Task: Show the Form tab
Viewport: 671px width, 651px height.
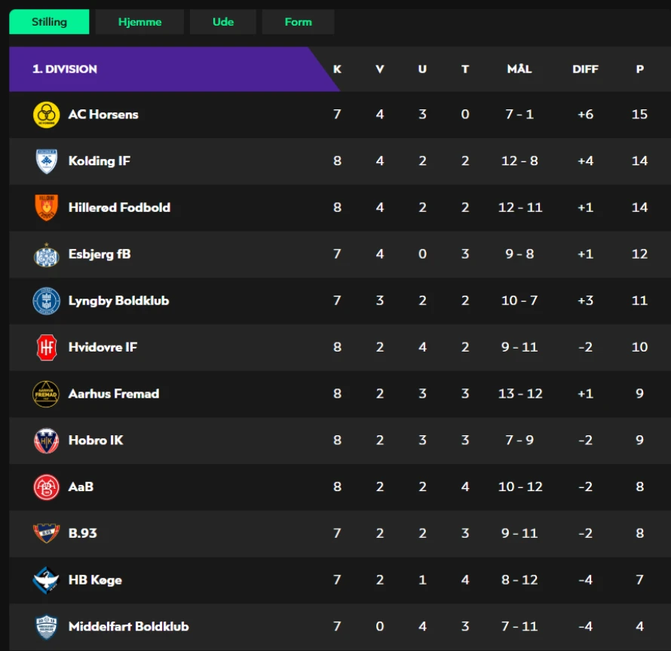Action: coord(299,22)
